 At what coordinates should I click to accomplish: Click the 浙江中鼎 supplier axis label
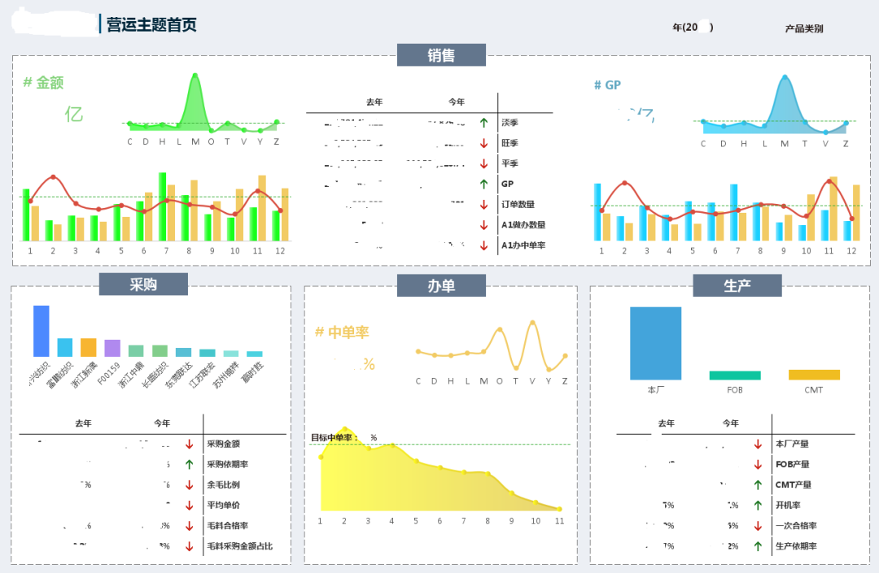click(x=132, y=375)
